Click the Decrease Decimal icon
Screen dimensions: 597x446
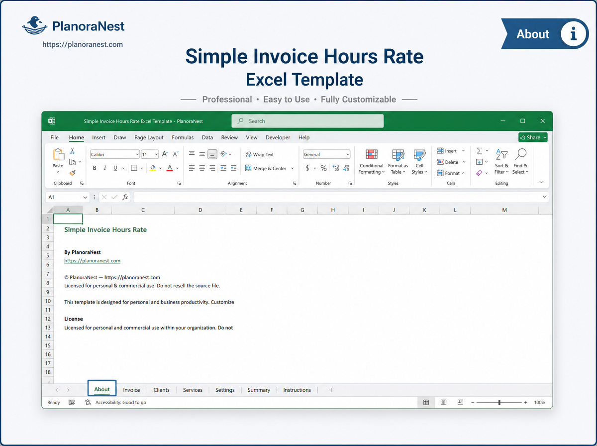pyautogui.click(x=346, y=168)
